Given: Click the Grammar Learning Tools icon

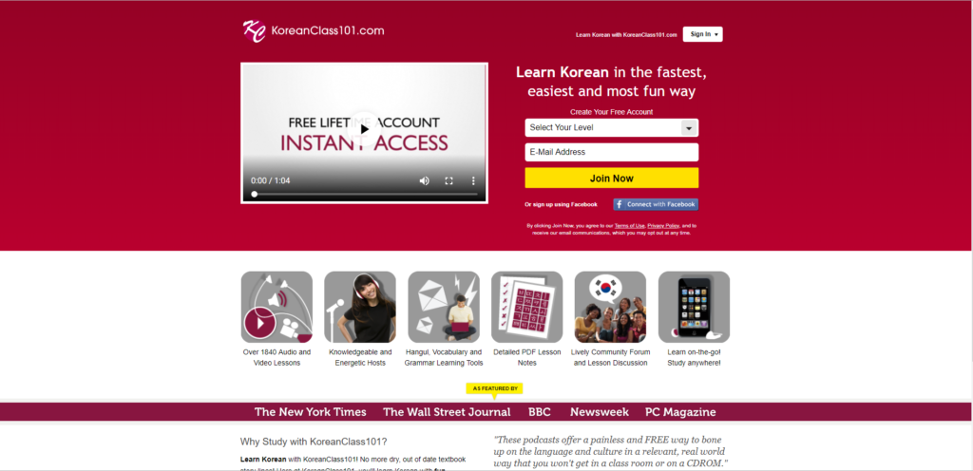Looking at the screenshot, I should [444, 307].
